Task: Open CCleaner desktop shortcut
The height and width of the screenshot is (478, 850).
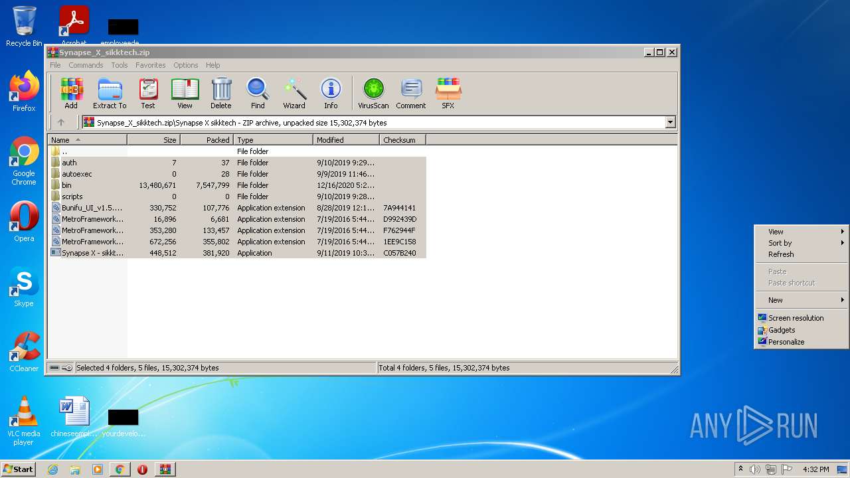Action: [24, 352]
